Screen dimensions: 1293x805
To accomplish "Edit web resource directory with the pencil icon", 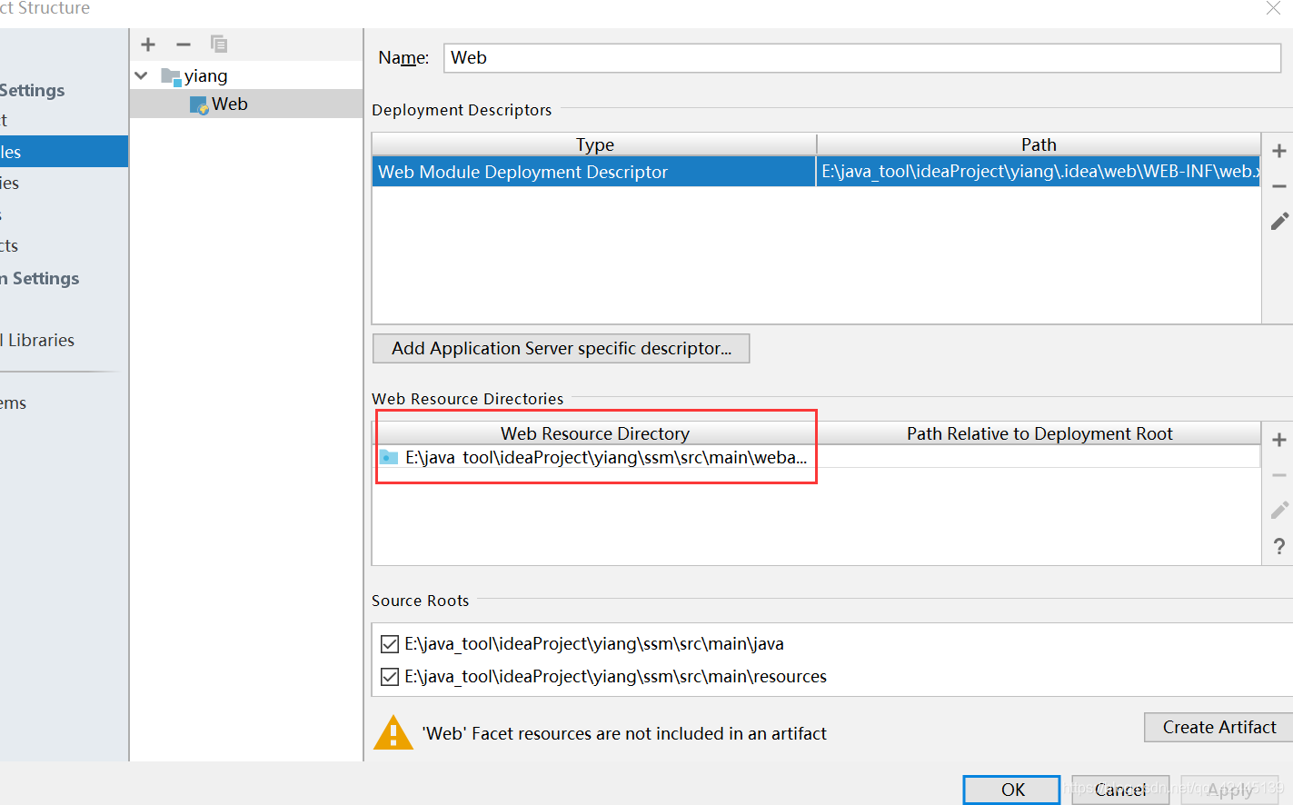I will point(1279,510).
